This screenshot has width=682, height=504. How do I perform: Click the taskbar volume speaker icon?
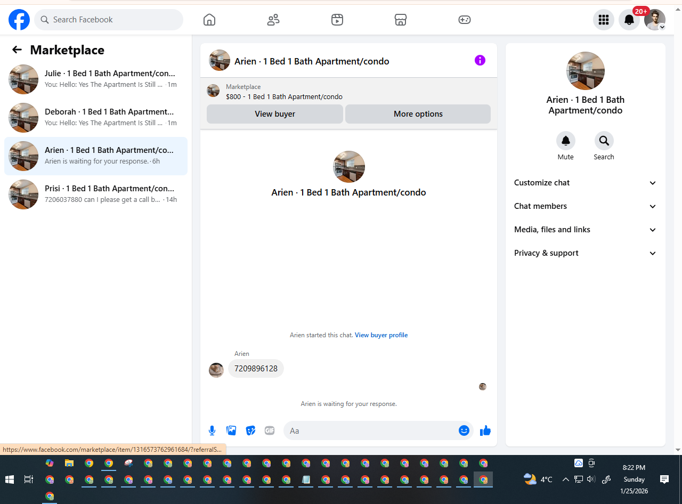click(591, 479)
